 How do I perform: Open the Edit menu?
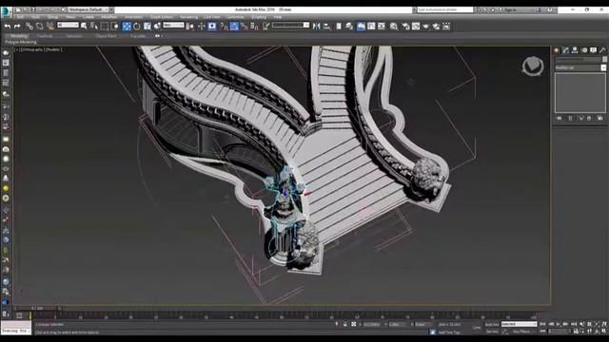click(20, 17)
